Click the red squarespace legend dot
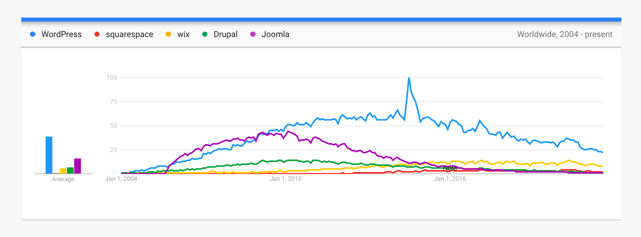Image resolution: width=641 pixels, height=237 pixels. click(x=97, y=34)
